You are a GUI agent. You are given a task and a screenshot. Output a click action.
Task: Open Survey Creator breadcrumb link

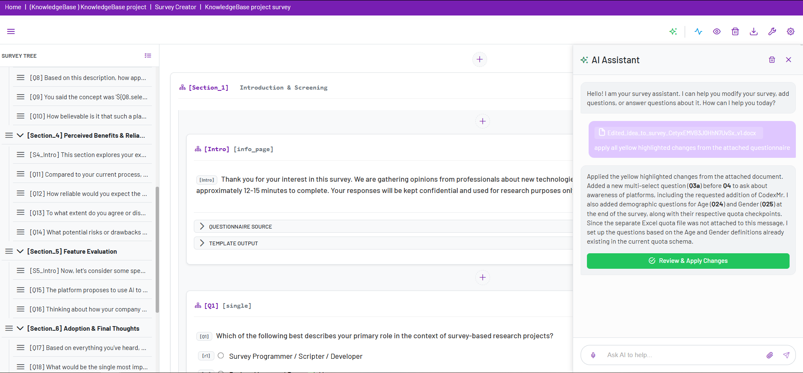(175, 7)
